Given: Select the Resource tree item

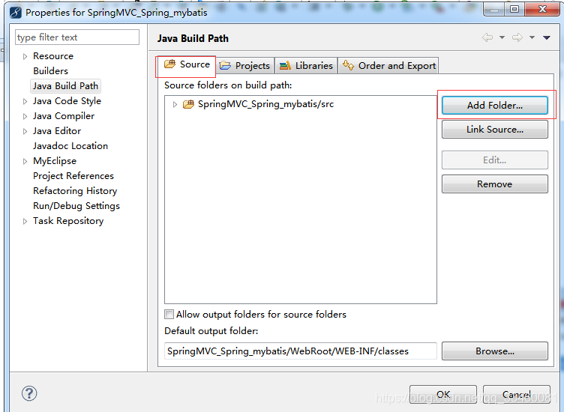Looking at the screenshot, I should coord(53,56).
